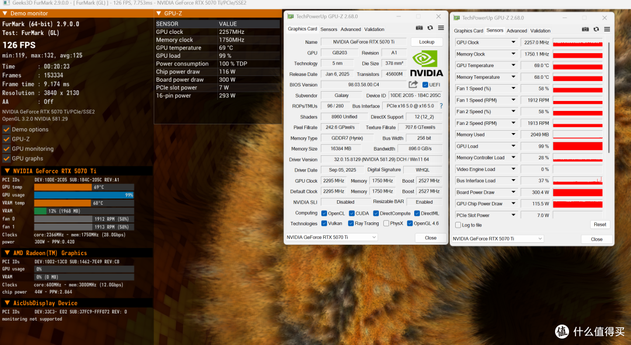Toggle the CUDA checkbox
This screenshot has height=345, width=631.
point(352,214)
